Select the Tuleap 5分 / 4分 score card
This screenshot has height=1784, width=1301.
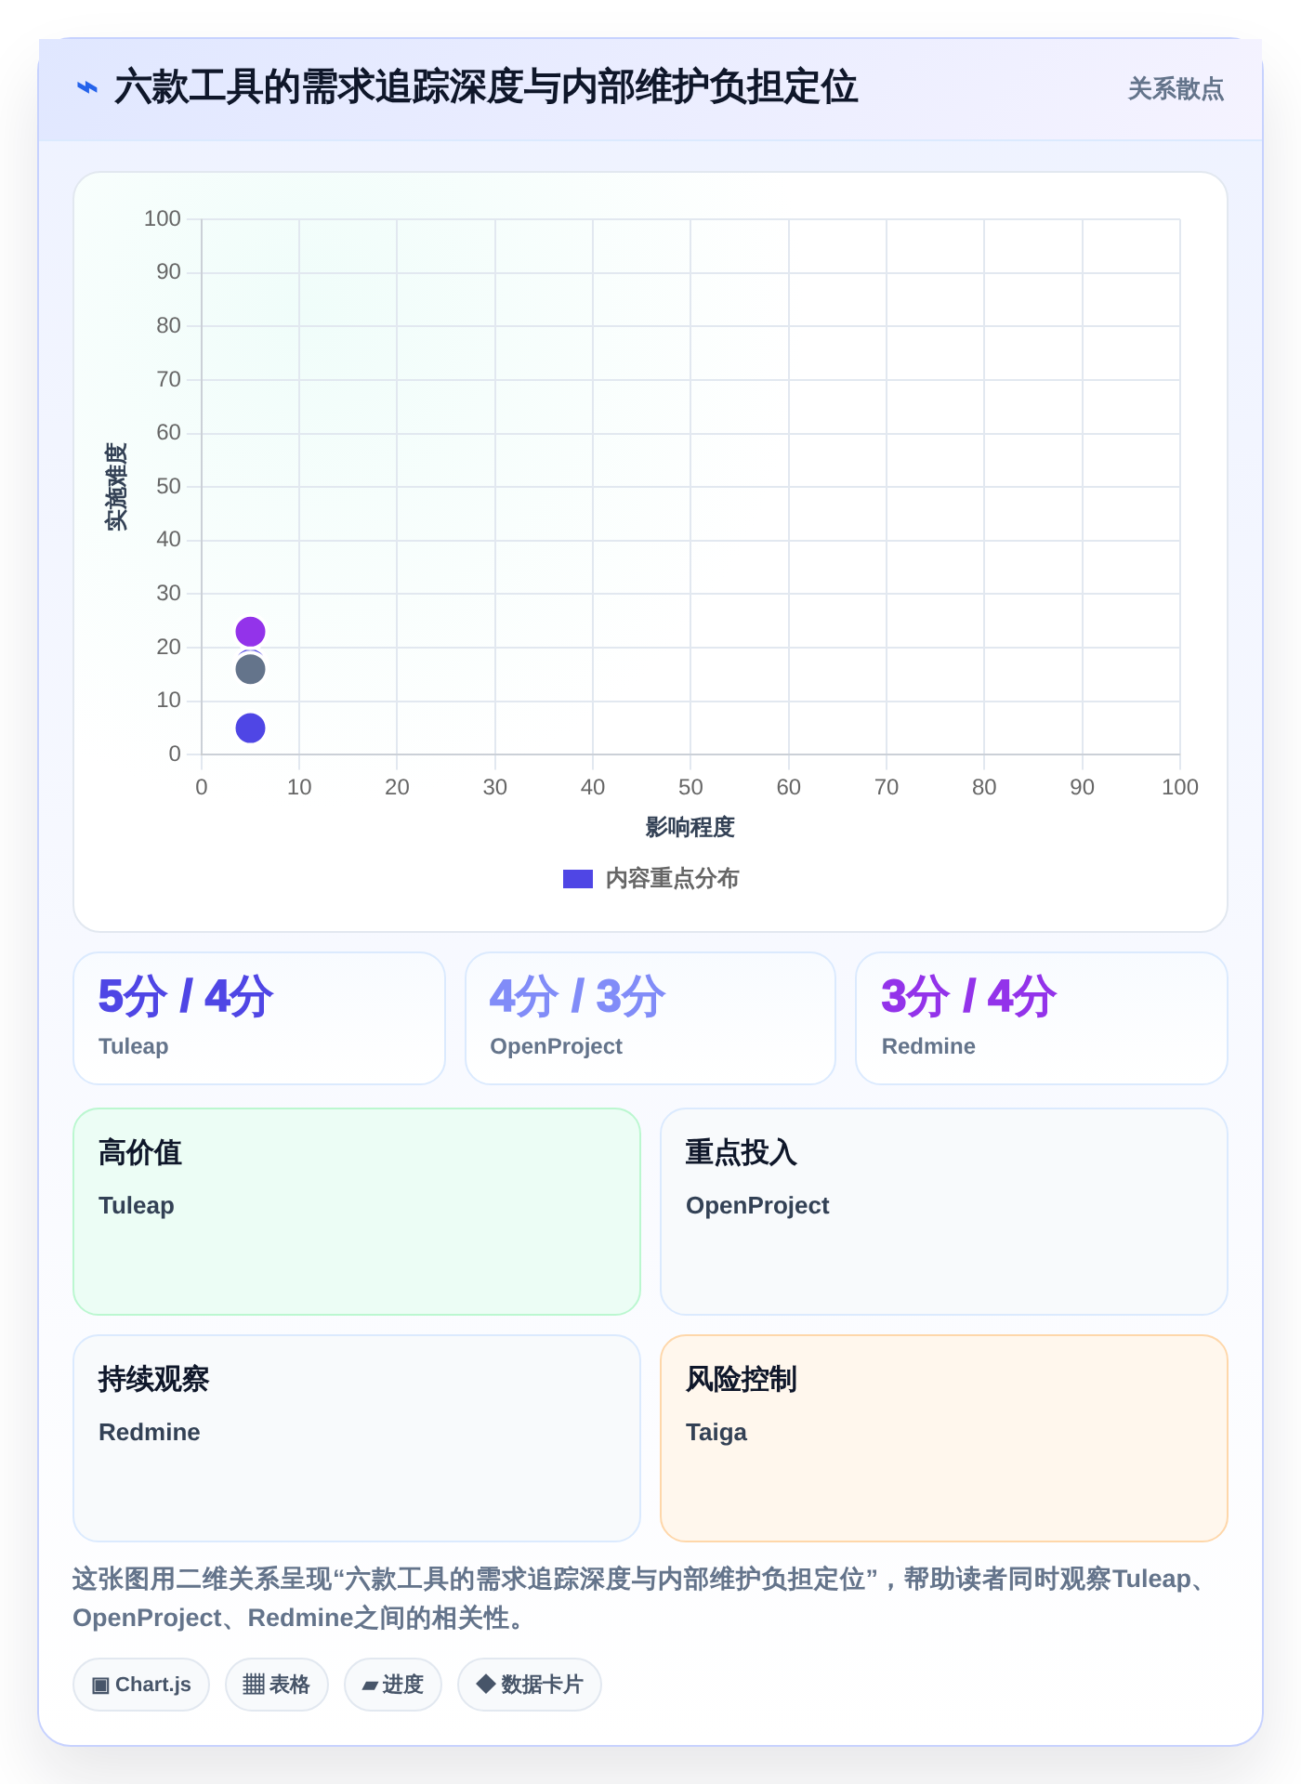tap(259, 1018)
